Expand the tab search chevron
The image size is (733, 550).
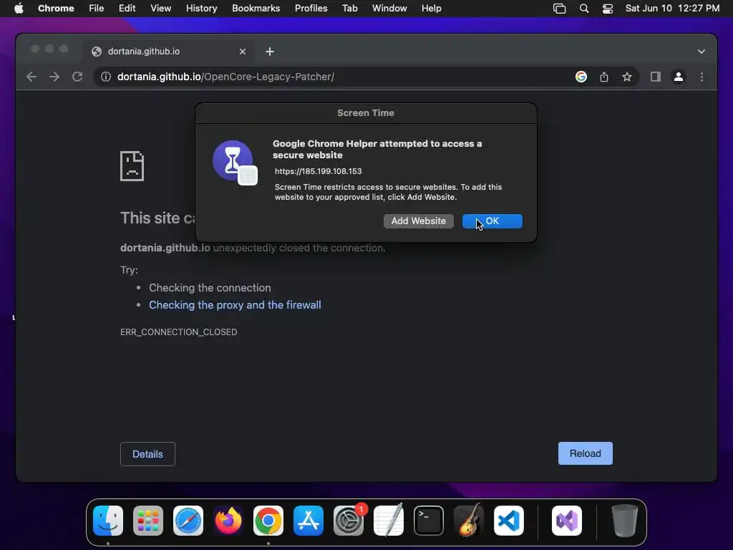(x=702, y=52)
